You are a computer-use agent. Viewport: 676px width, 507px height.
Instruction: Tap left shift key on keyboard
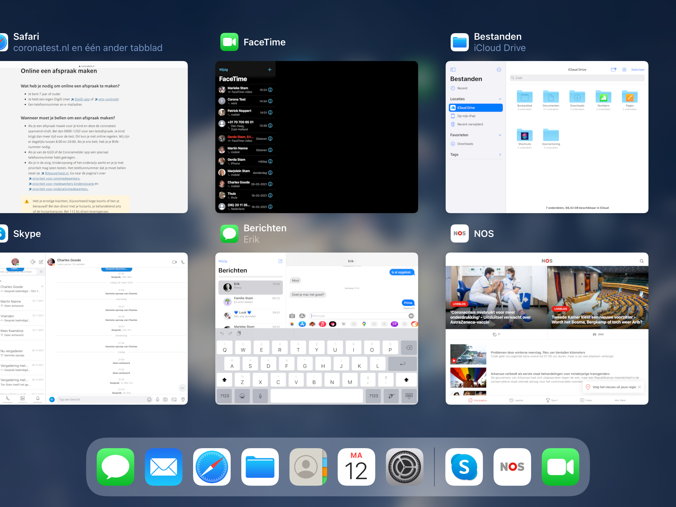coord(224,380)
